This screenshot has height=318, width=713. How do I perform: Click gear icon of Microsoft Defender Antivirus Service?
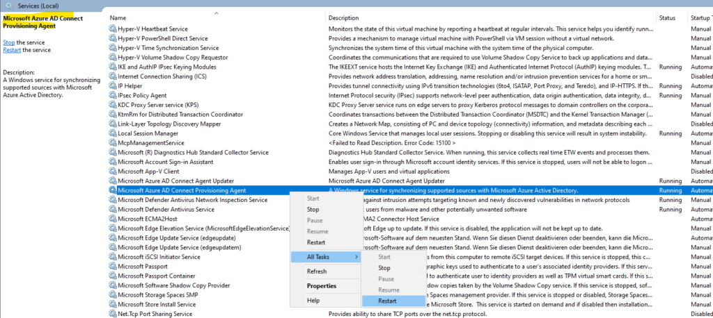[113, 210]
